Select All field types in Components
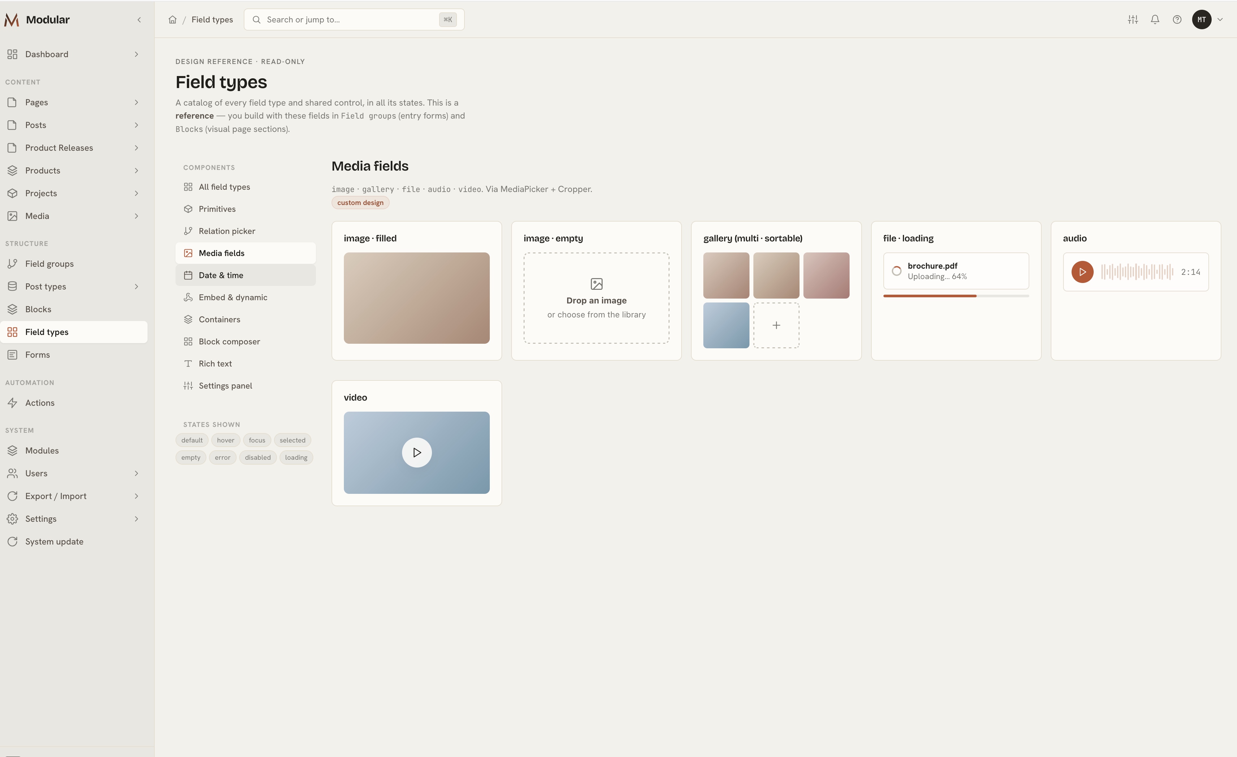1237x757 pixels. [x=245, y=187]
